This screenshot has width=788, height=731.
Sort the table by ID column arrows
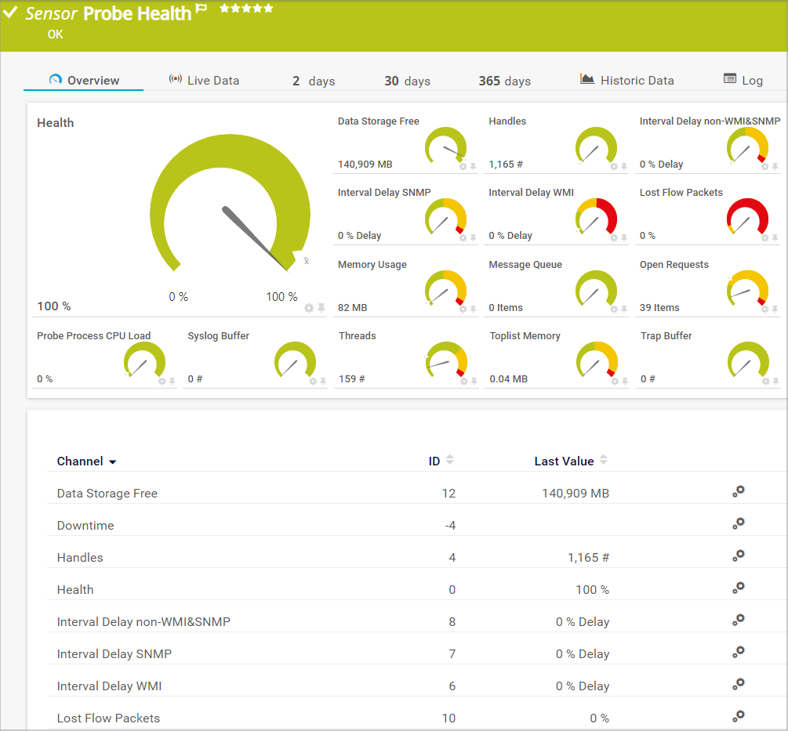pos(449,461)
